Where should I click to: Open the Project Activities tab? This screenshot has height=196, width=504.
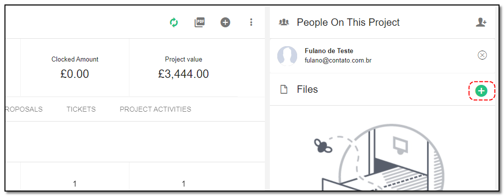pyautogui.click(x=155, y=109)
